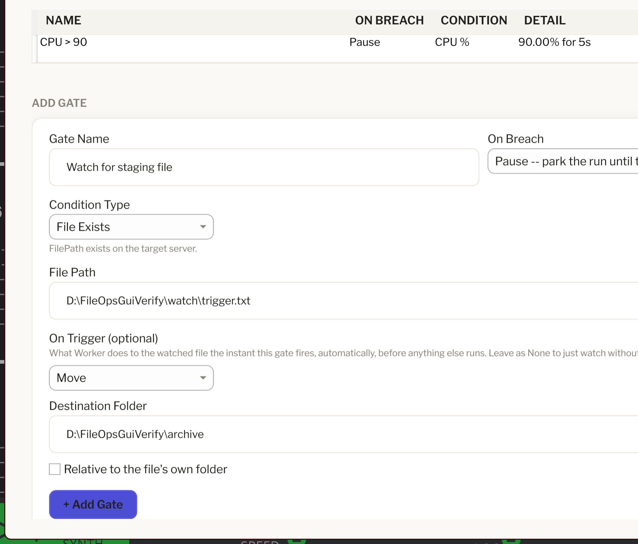The image size is (638, 544).
Task: Select the CPU > 90 gate row name
Action: click(x=64, y=42)
